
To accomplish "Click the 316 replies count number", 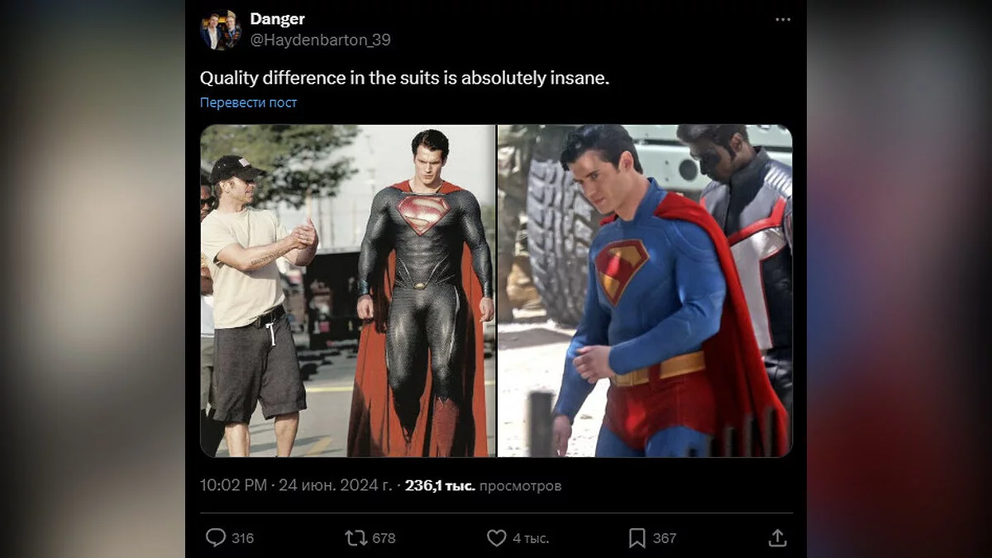I will click(242, 538).
